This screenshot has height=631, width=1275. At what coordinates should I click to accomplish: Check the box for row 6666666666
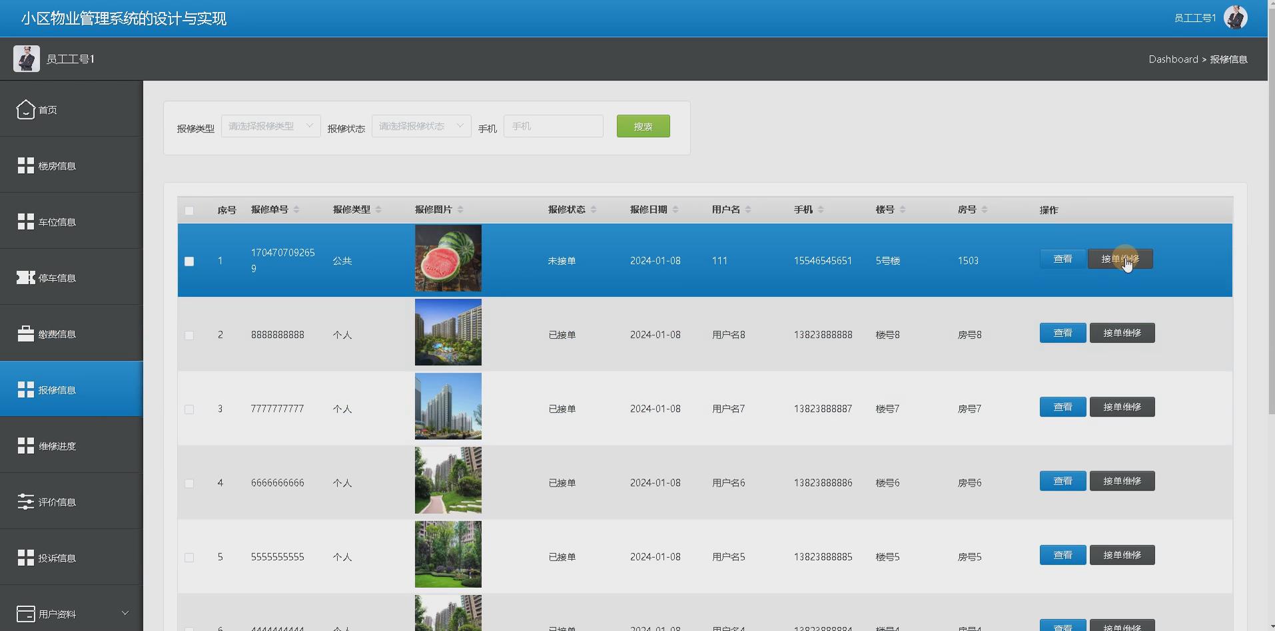coord(189,483)
